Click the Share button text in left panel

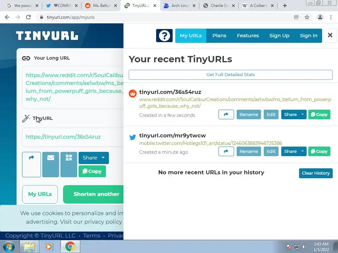(90, 158)
